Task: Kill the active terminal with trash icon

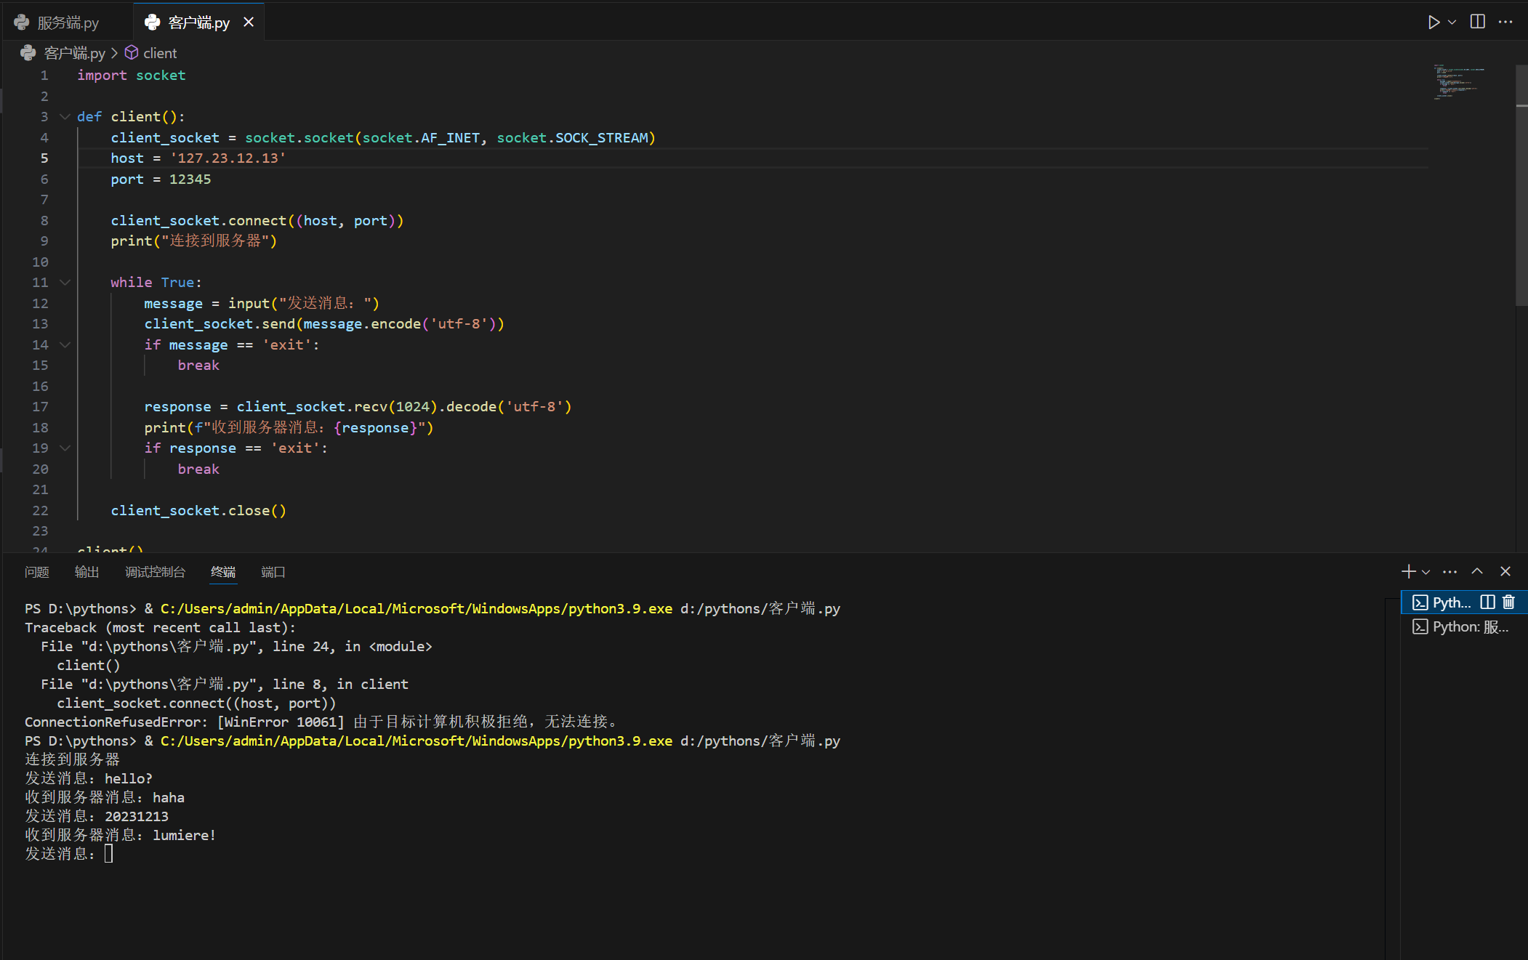Action: (x=1508, y=602)
